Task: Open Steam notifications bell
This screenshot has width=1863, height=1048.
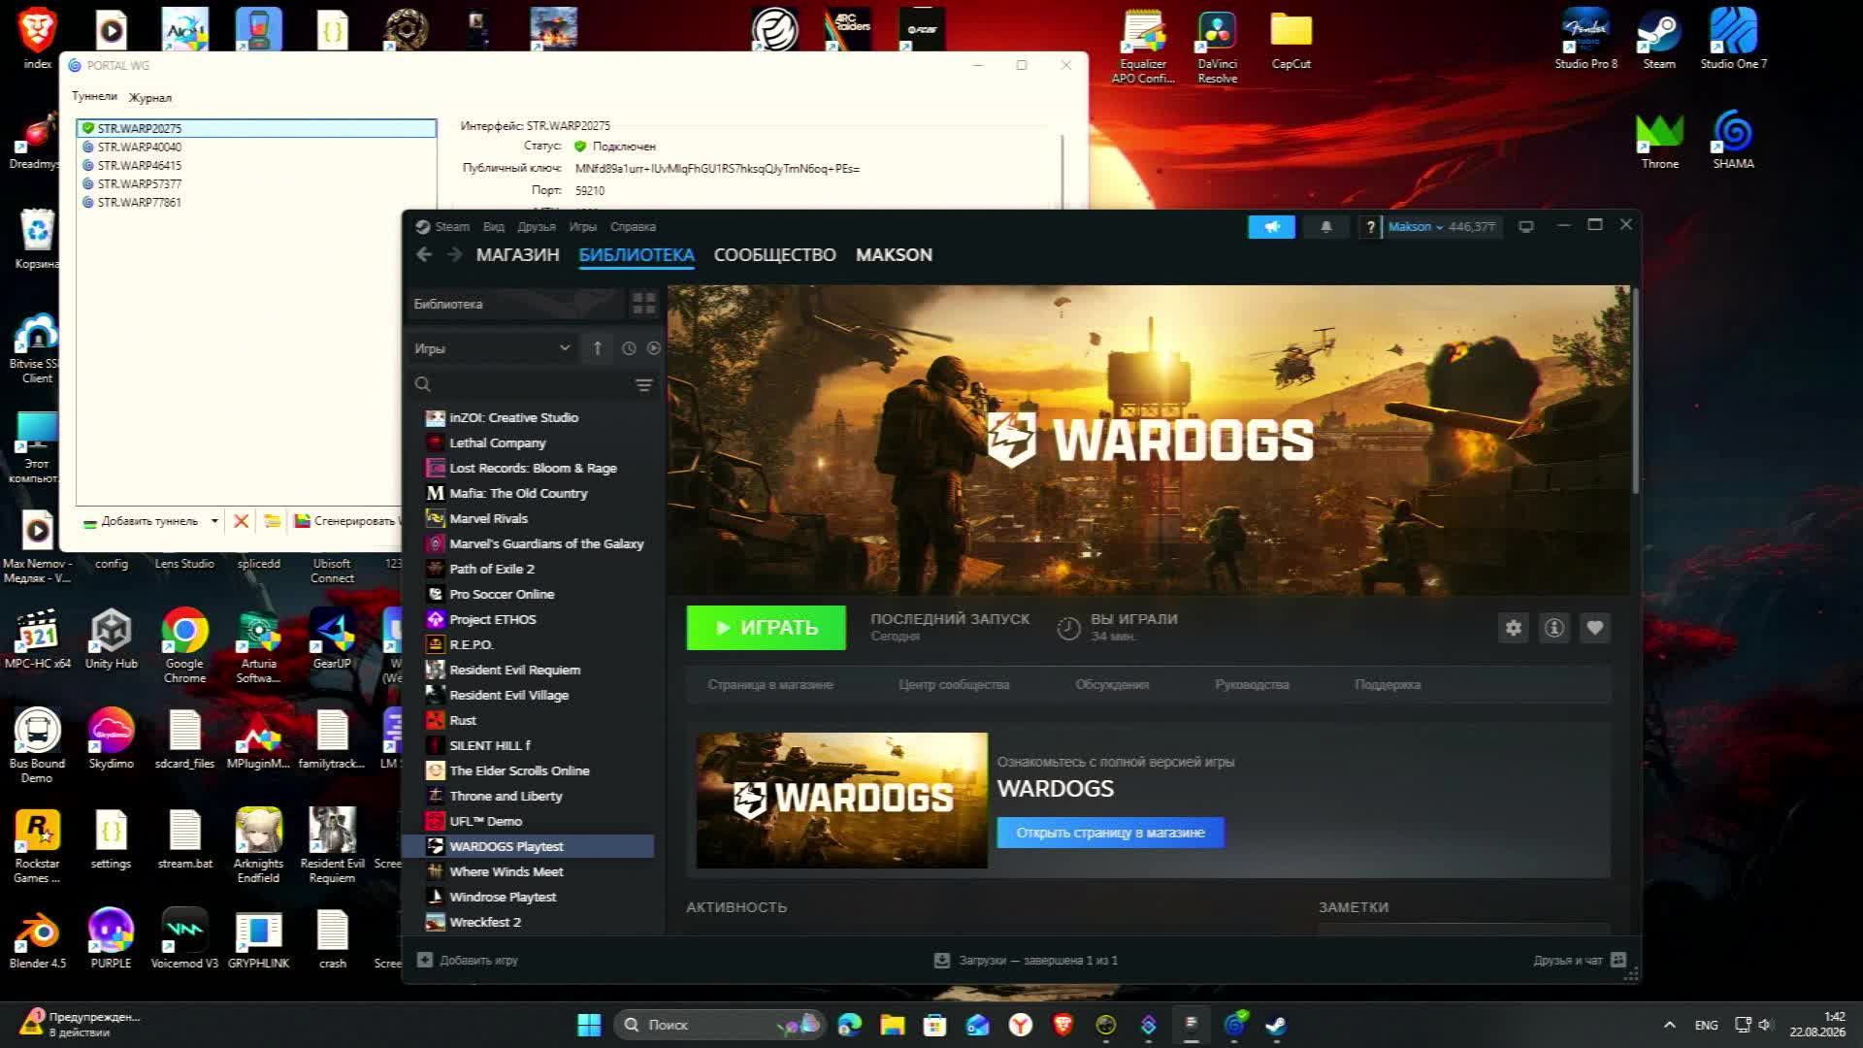Action: coord(1325,227)
